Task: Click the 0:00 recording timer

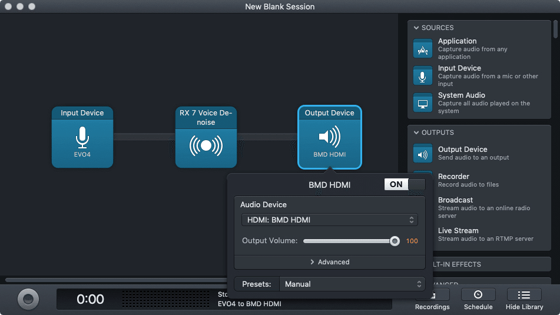Action: (90, 299)
